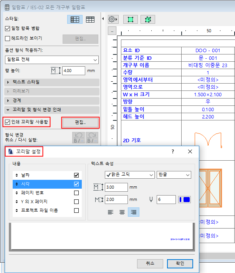The width and height of the screenshot is (235, 273).
Task: Enable 헤드라인 보이기 checkbox
Action: click(x=8, y=38)
